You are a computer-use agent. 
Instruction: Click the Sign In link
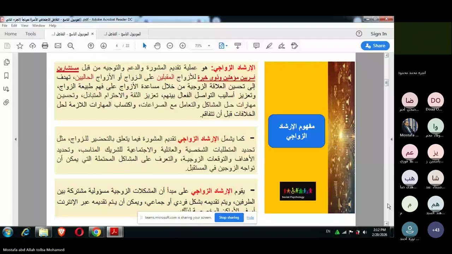click(x=379, y=34)
